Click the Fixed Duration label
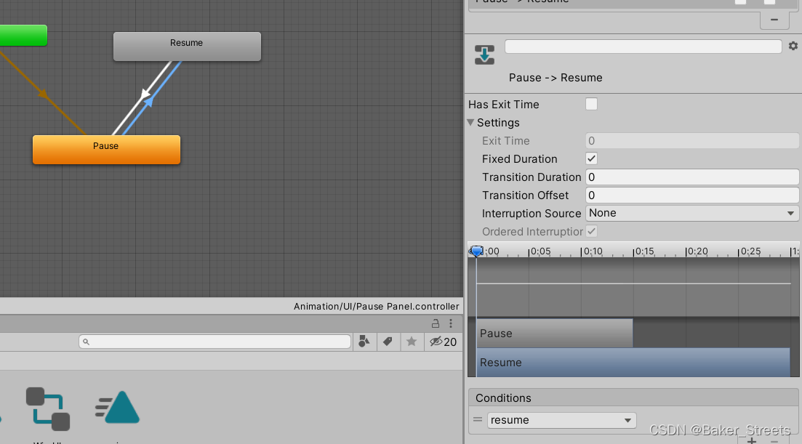The image size is (802, 444). point(520,159)
